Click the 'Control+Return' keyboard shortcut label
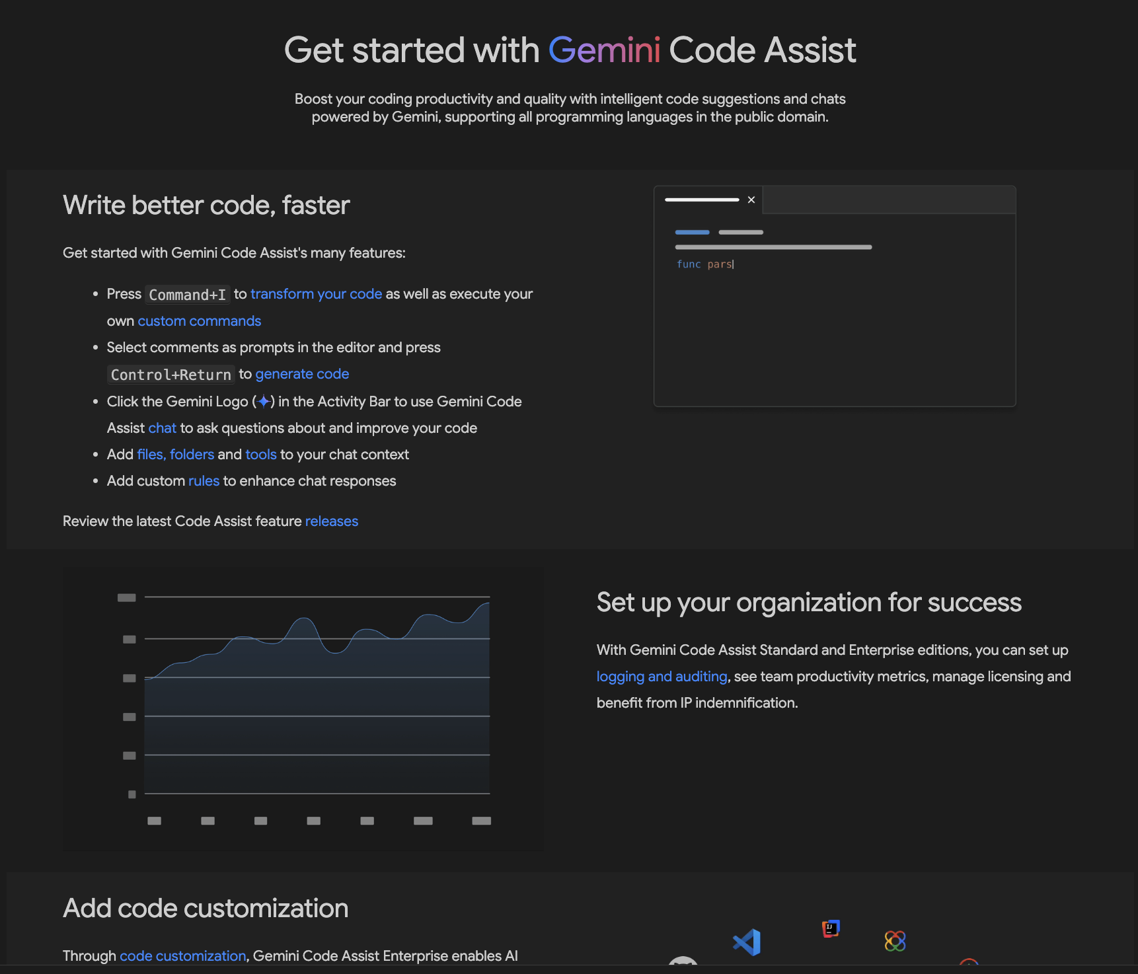Viewport: 1138px width, 974px height. 171,375
